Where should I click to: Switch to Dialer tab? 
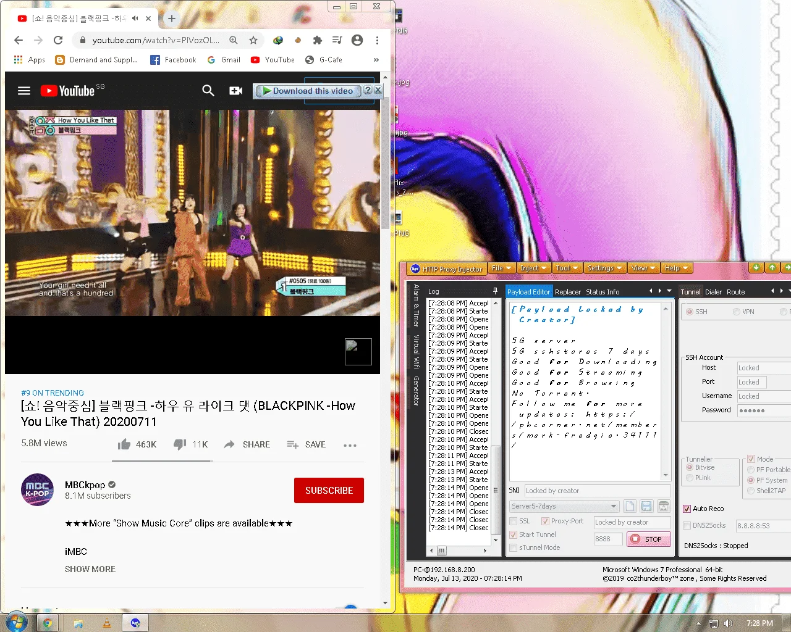(713, 292)
